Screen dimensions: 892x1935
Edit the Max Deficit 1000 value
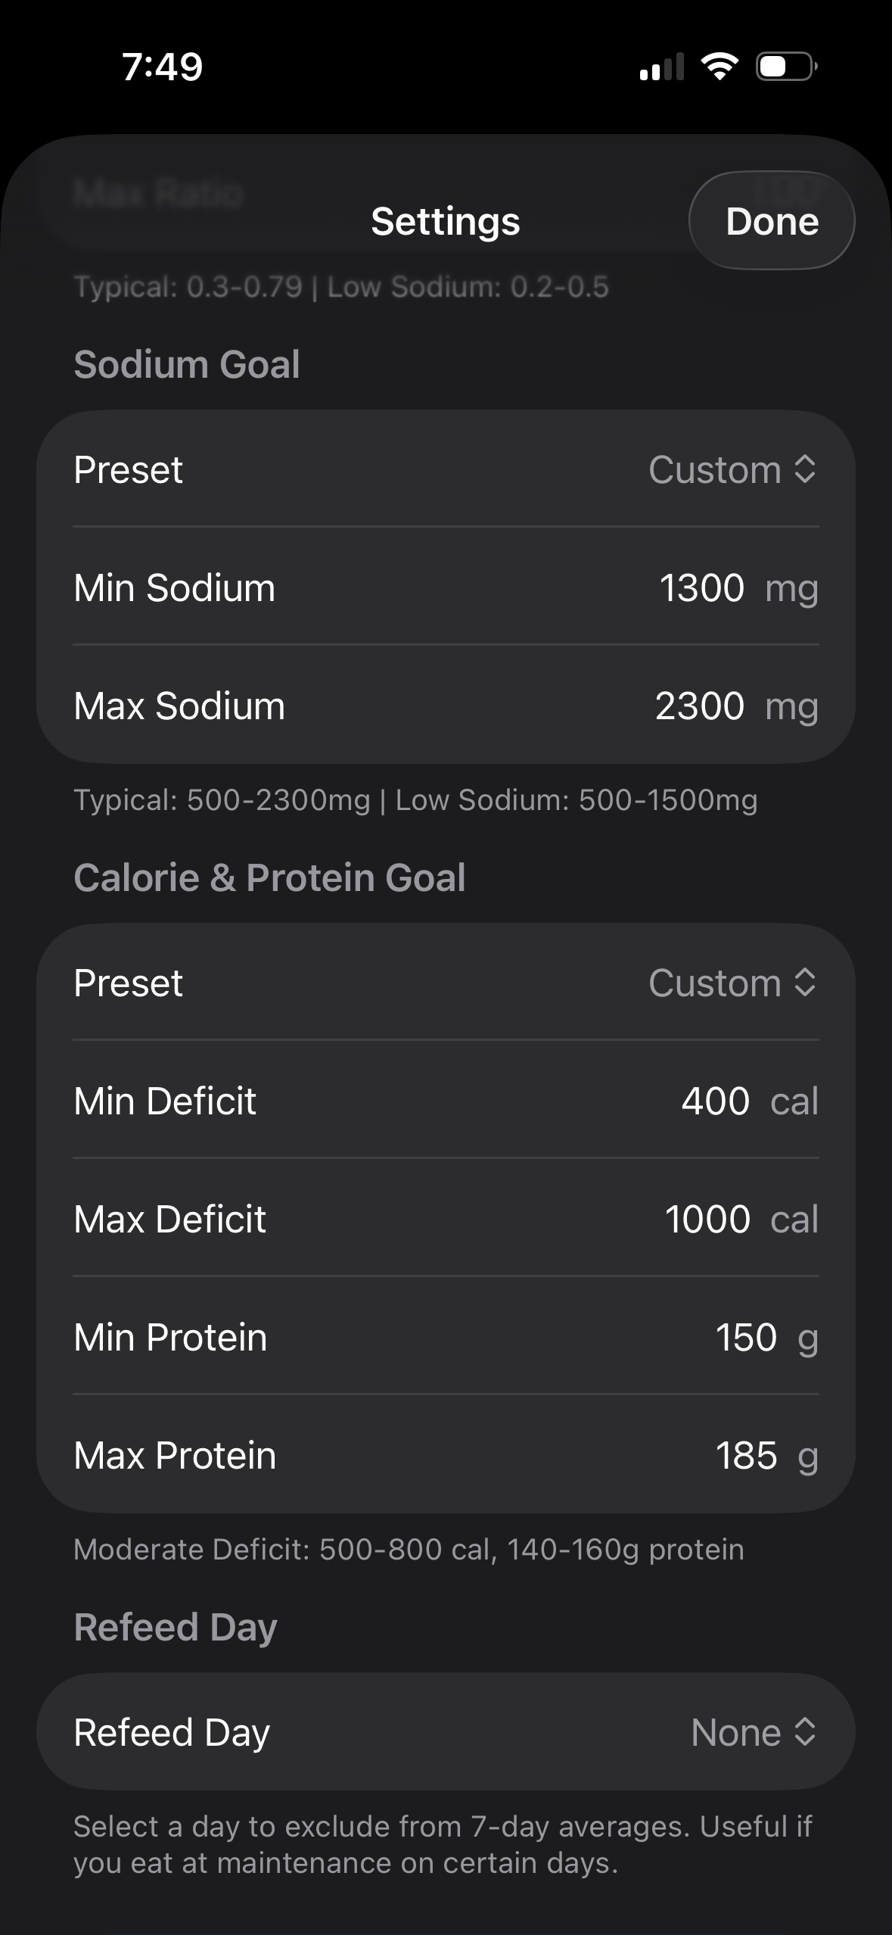(707, 1219)
